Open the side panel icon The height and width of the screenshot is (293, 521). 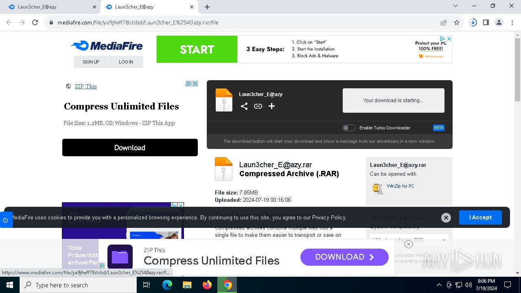coord(486,22)
